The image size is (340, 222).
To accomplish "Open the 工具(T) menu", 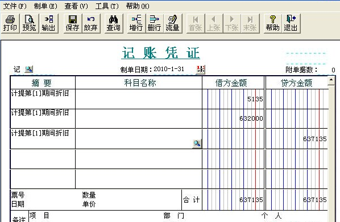I will [x=107, y=6].
